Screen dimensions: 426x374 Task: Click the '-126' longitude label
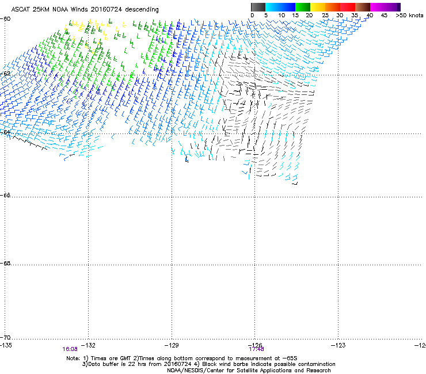(255, 345)
